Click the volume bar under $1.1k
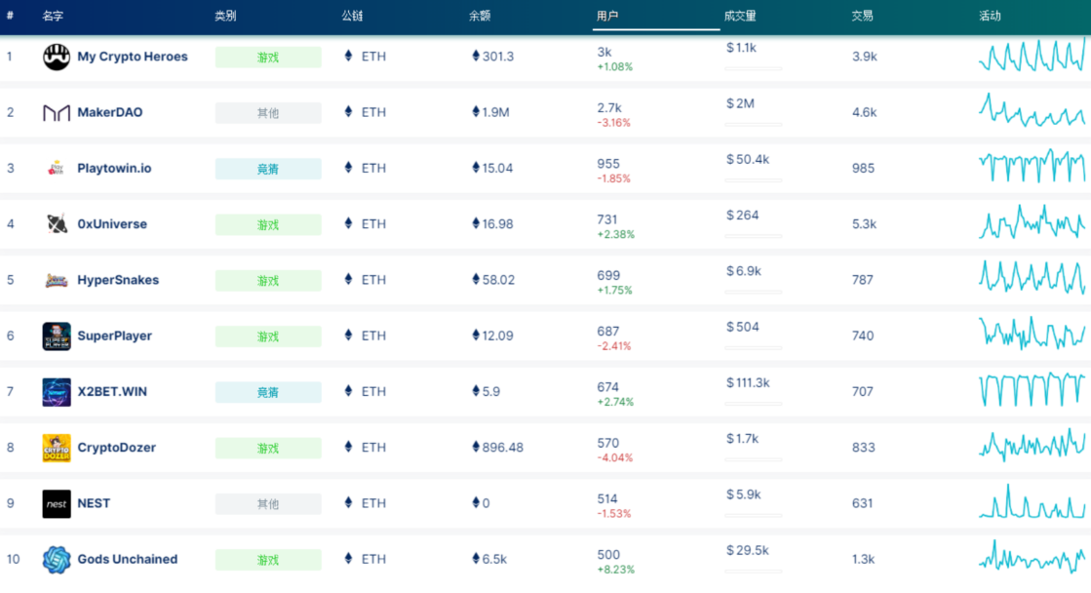Screen dimensions: 1091x593 (753, 69)
